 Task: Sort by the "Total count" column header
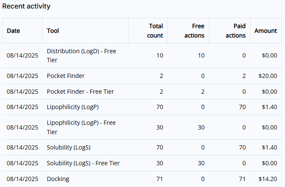(155, 31)
